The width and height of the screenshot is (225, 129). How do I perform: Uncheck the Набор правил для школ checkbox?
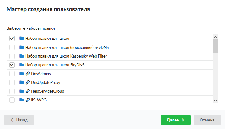pyautogui.click(x=12, y=39)
